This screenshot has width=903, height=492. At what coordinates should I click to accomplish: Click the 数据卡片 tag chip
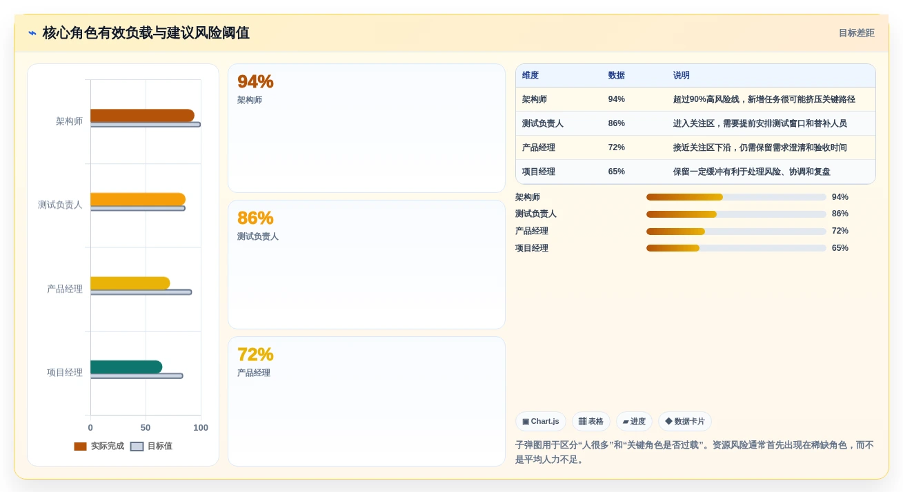[x=684, y=422]
